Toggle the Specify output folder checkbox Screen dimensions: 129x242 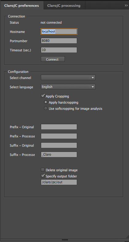[x=43, y=176]
